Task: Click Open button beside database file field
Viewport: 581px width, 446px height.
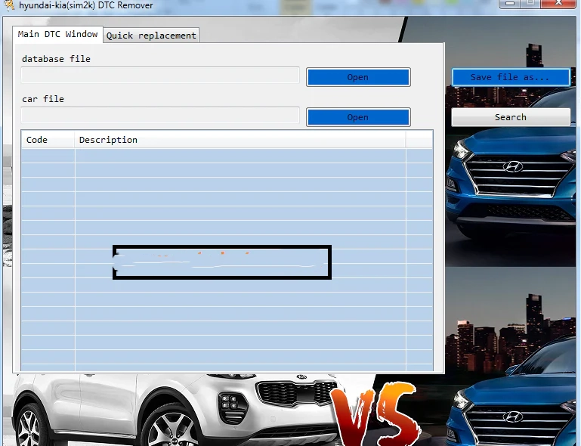Action: (x=358, y=77)
